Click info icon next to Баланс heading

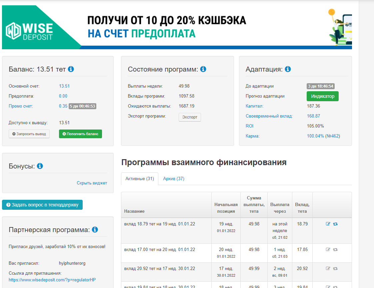point(71,69)
